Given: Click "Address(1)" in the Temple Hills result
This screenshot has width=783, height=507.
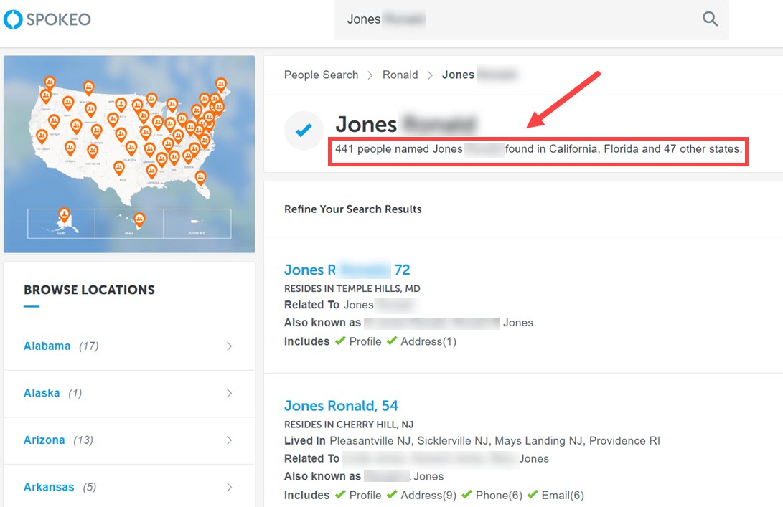Looking at the screenshot, I should tap(428, 342).
